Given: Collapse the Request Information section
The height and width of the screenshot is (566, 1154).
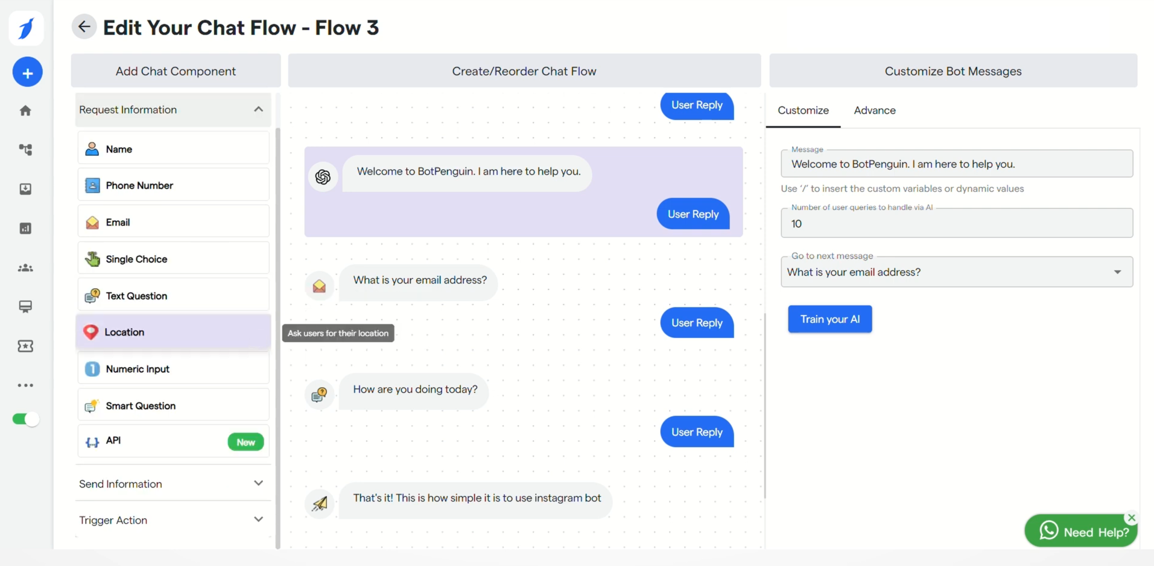Looking at the screenshot, I should (x=259, y=109).
